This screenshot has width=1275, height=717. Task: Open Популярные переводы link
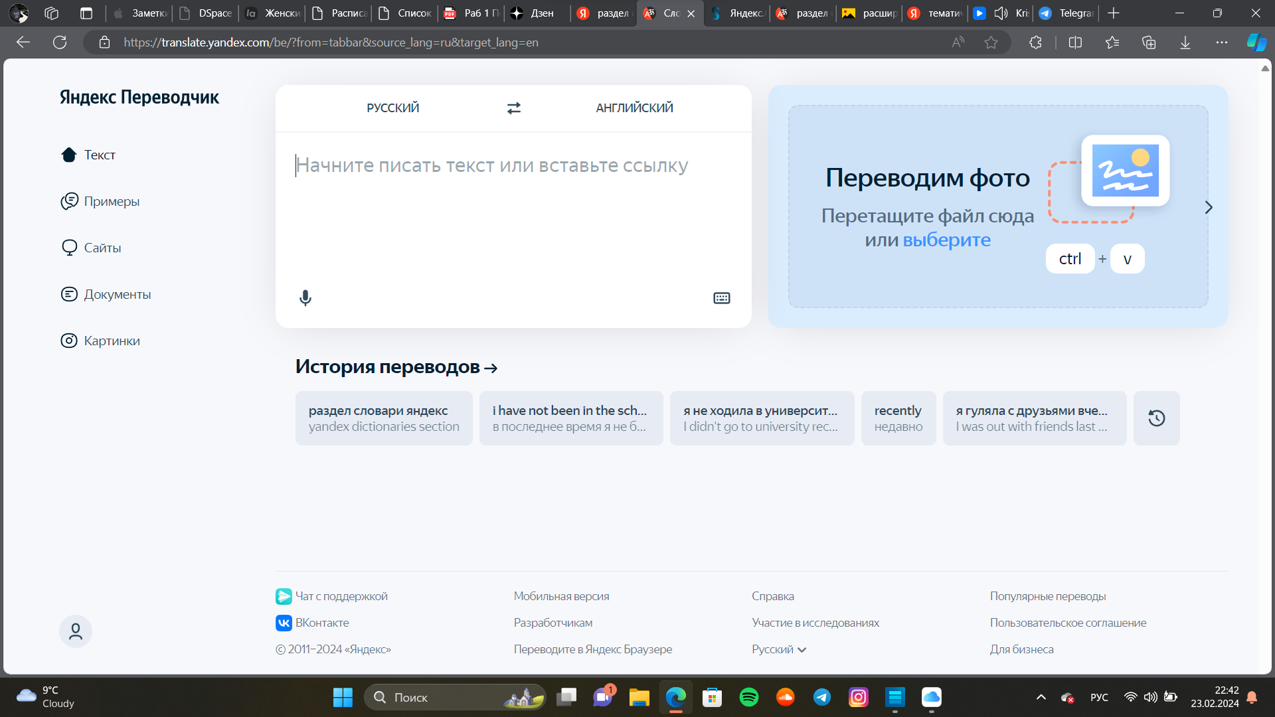(x=1048, y=596)
